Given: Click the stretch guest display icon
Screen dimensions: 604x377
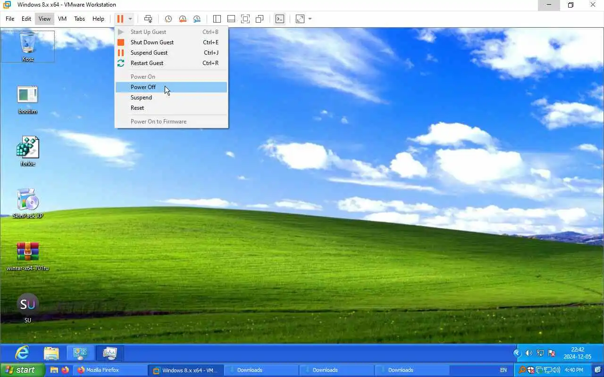Looking at the screenshot, I should [300, 19].
